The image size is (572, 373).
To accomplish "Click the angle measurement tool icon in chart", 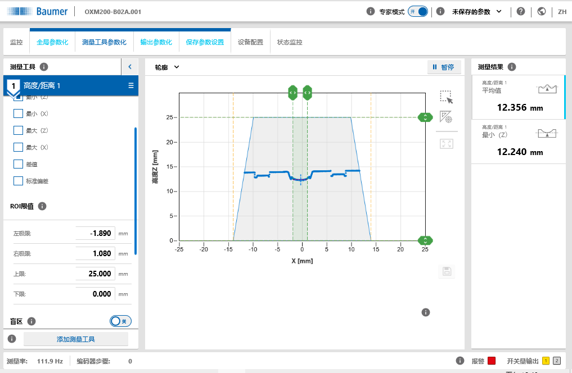I will tap(447, 117).
